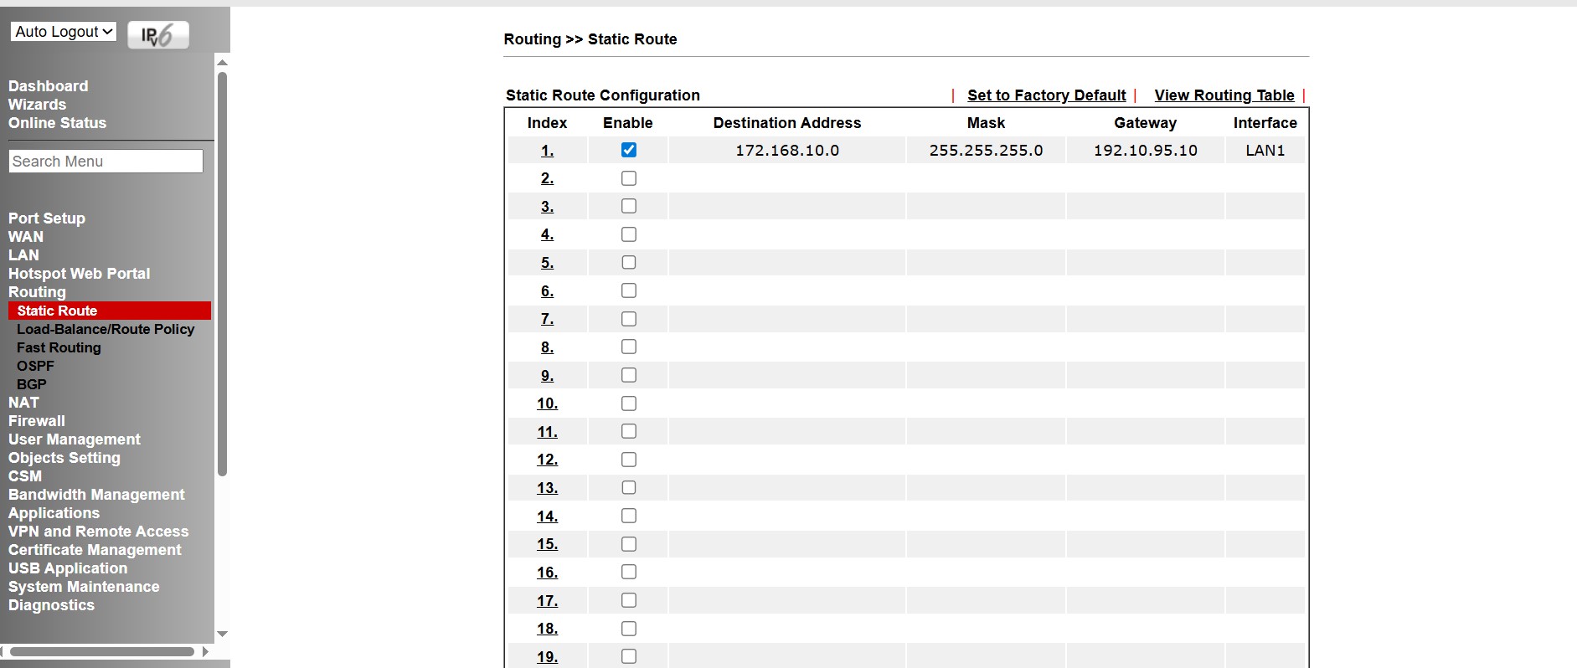Click the sidebar vertical scrollbar thumb

222,274
